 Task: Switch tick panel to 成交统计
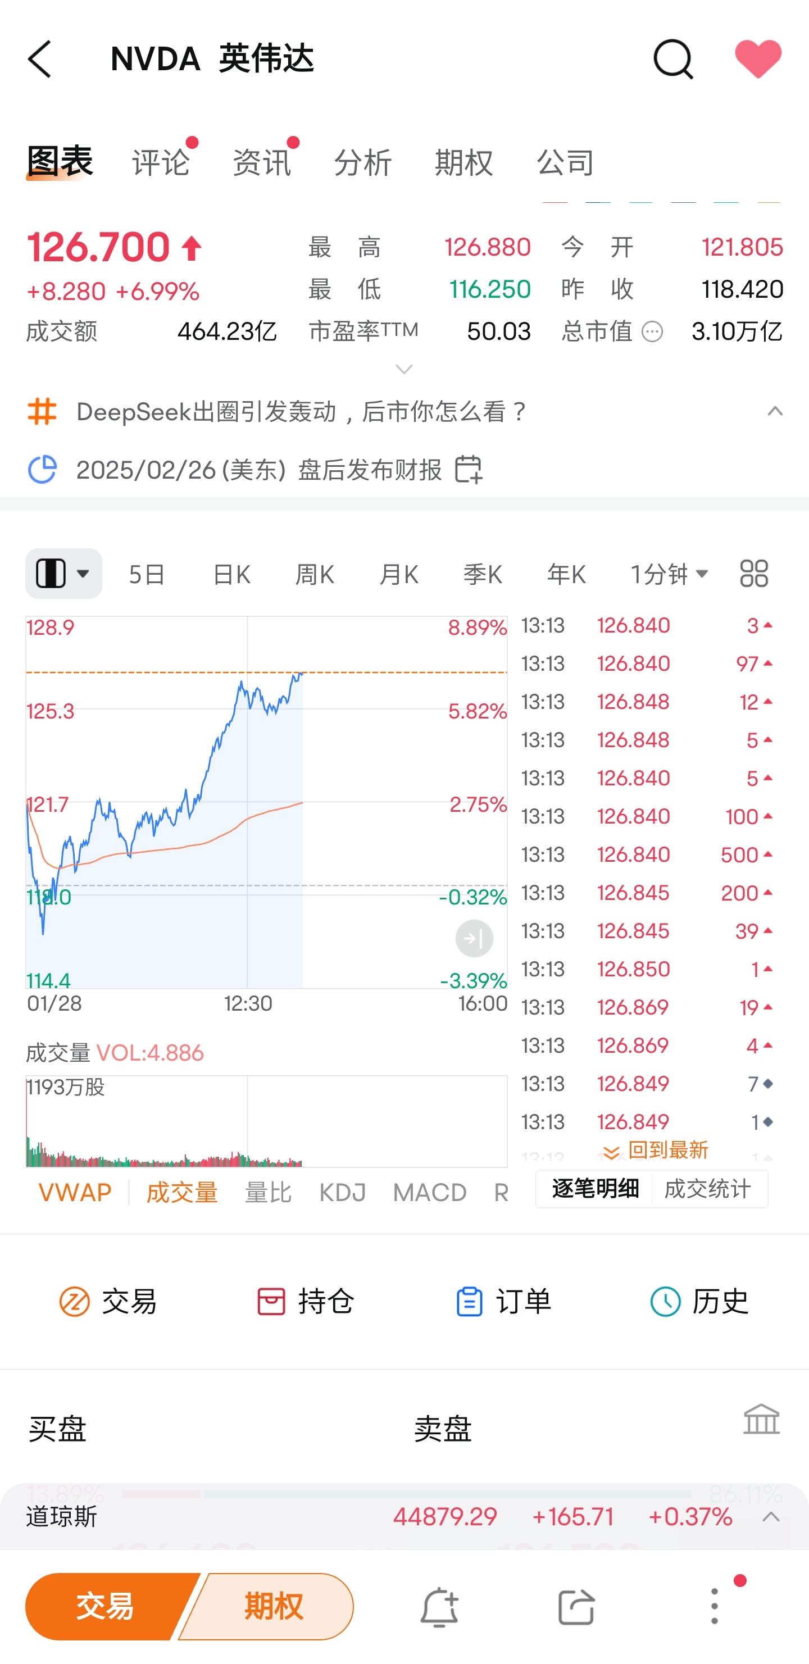coord(708,1189)
